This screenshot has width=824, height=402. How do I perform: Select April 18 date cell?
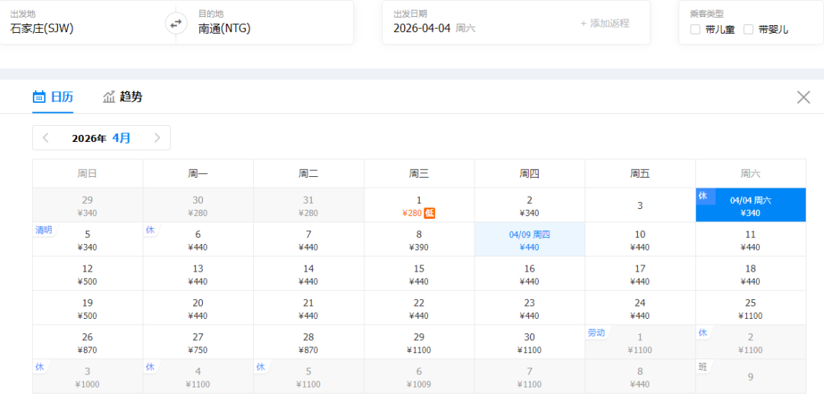[751, 273]
